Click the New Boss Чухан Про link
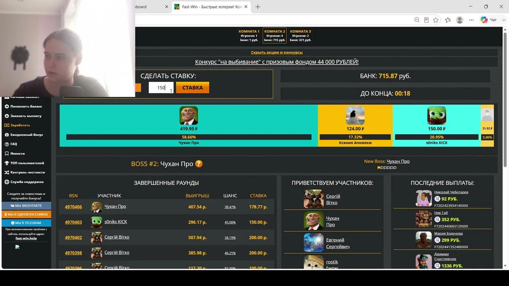The image size is (509, 286). coord(398,161)
